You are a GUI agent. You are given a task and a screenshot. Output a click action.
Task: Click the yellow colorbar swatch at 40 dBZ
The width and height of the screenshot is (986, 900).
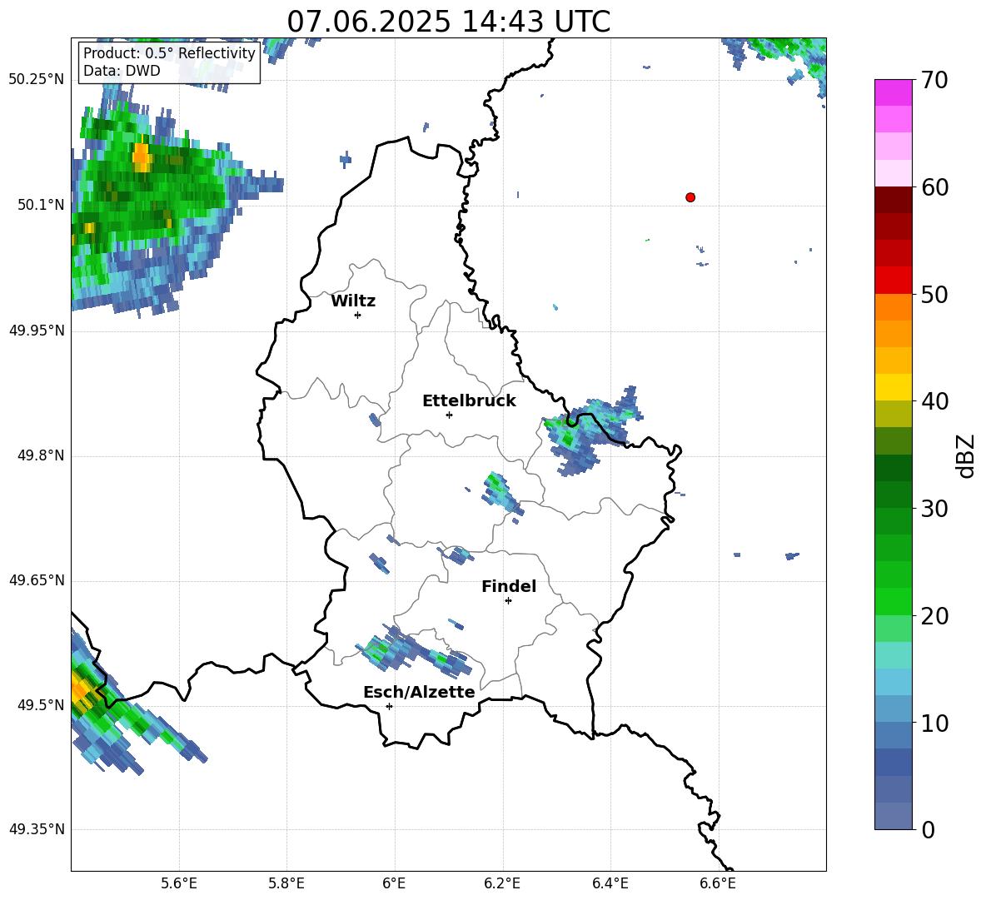point(893,387)
